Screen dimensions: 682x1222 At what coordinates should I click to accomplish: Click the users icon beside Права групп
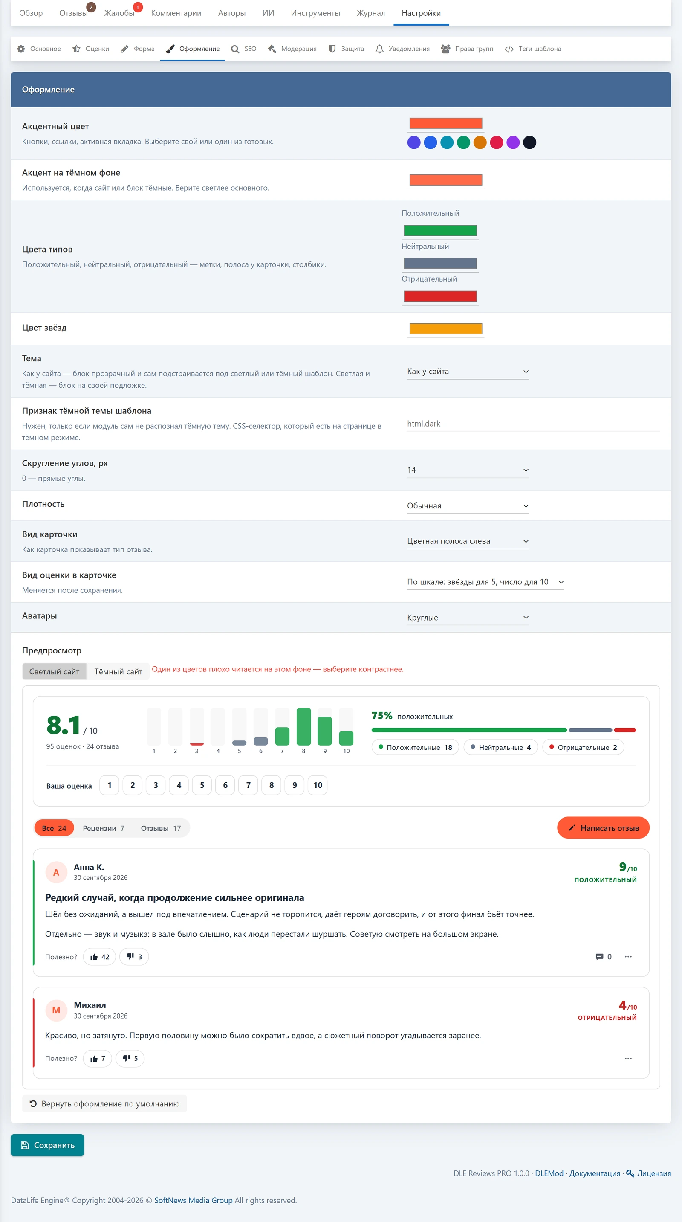(x=445, y=49)
